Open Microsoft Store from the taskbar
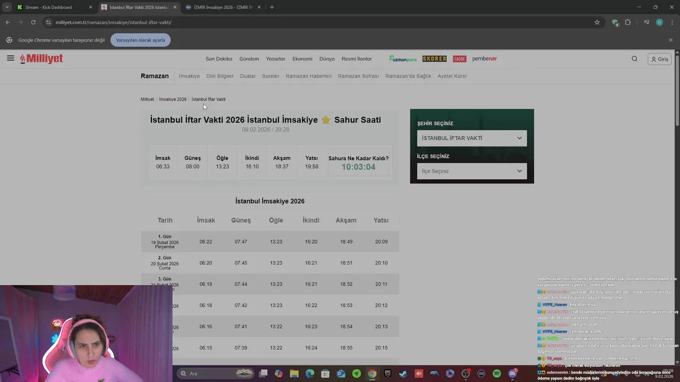 (x=325, y=374)
